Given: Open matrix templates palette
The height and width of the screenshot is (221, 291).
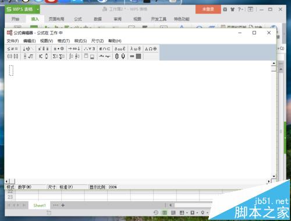Looking at the screenshot, I should [136, 57].
